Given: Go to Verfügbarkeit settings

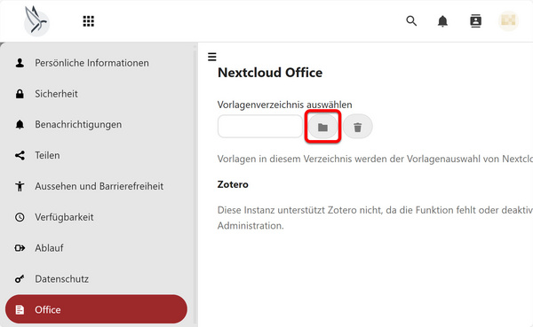Looking at the screenshot, I should click(x=97, y=217).
